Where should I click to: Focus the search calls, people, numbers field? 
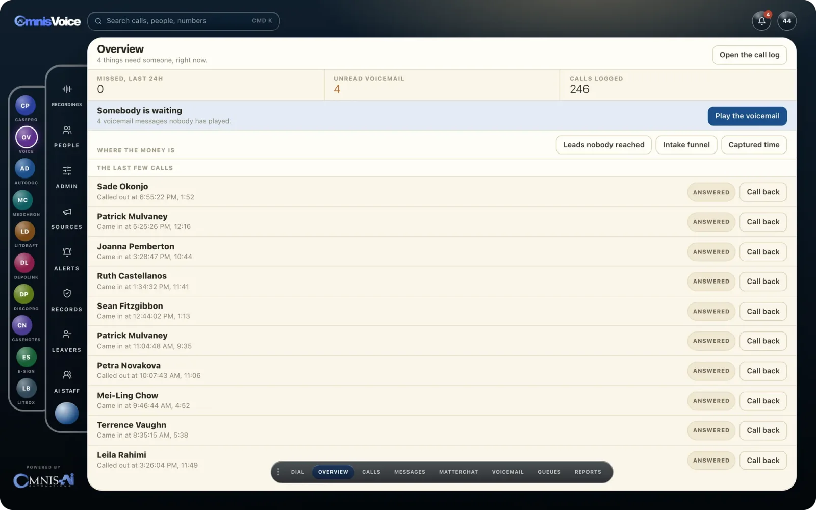pos(184,21)
